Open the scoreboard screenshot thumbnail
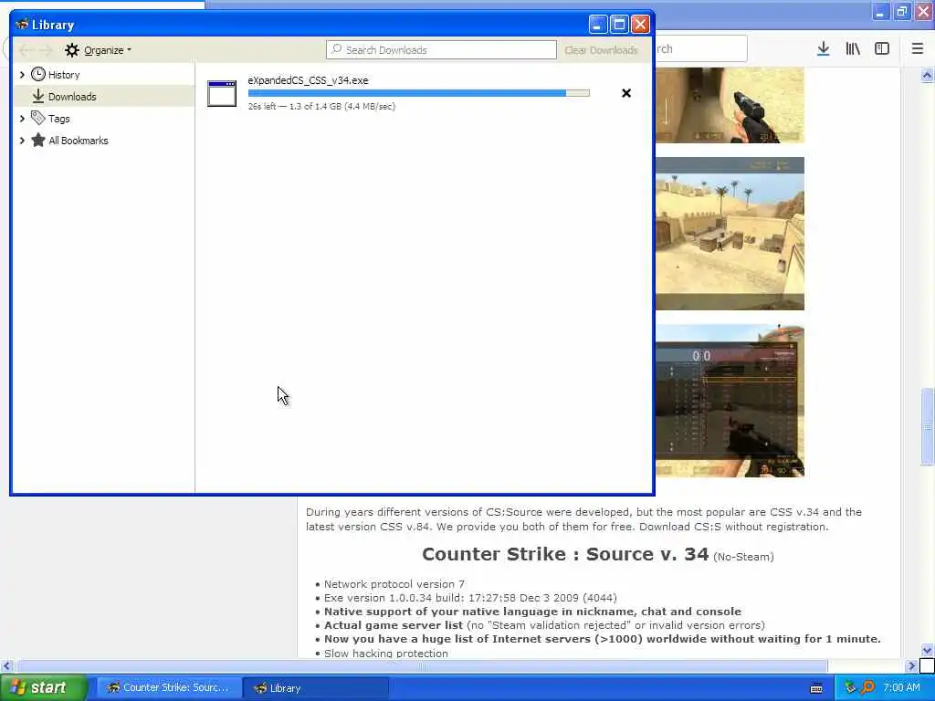 click(x=730, y=401)
